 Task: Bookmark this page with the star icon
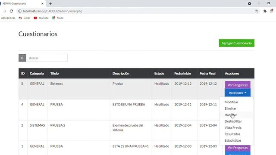coord(257,11)
